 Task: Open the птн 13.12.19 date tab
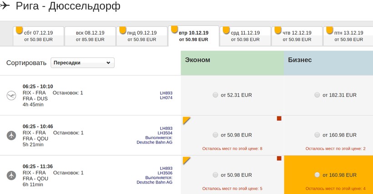tap(348, 36)
